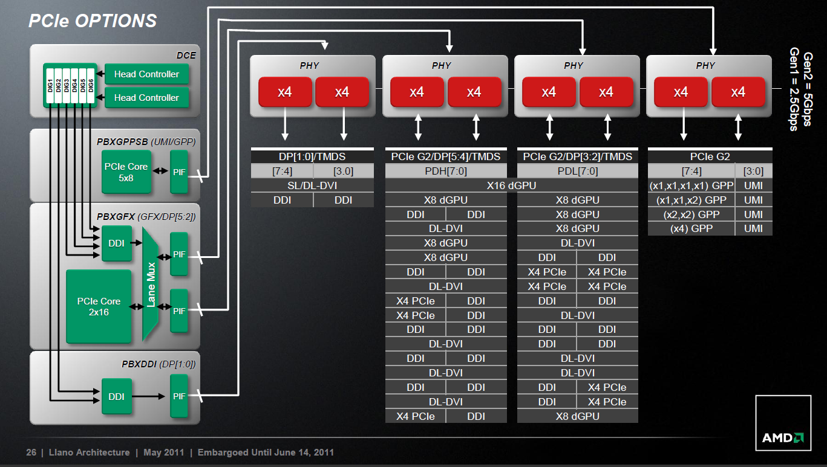This screenshot has height=467, width=827.
Task: Click the PDH[7:0] cell
Action: pos(446,171)
